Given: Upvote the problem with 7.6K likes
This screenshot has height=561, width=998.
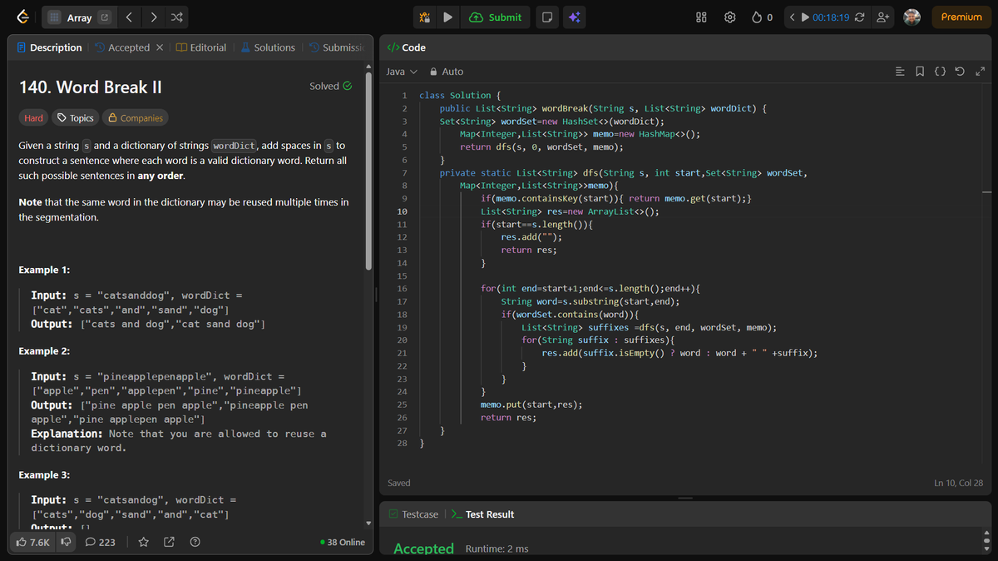Looking at the screenshot, I should pyautogui.click(x=33, y=542).
